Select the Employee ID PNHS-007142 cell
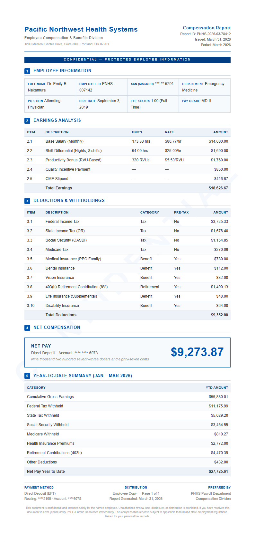255x543 pixels. pos(101,87)
